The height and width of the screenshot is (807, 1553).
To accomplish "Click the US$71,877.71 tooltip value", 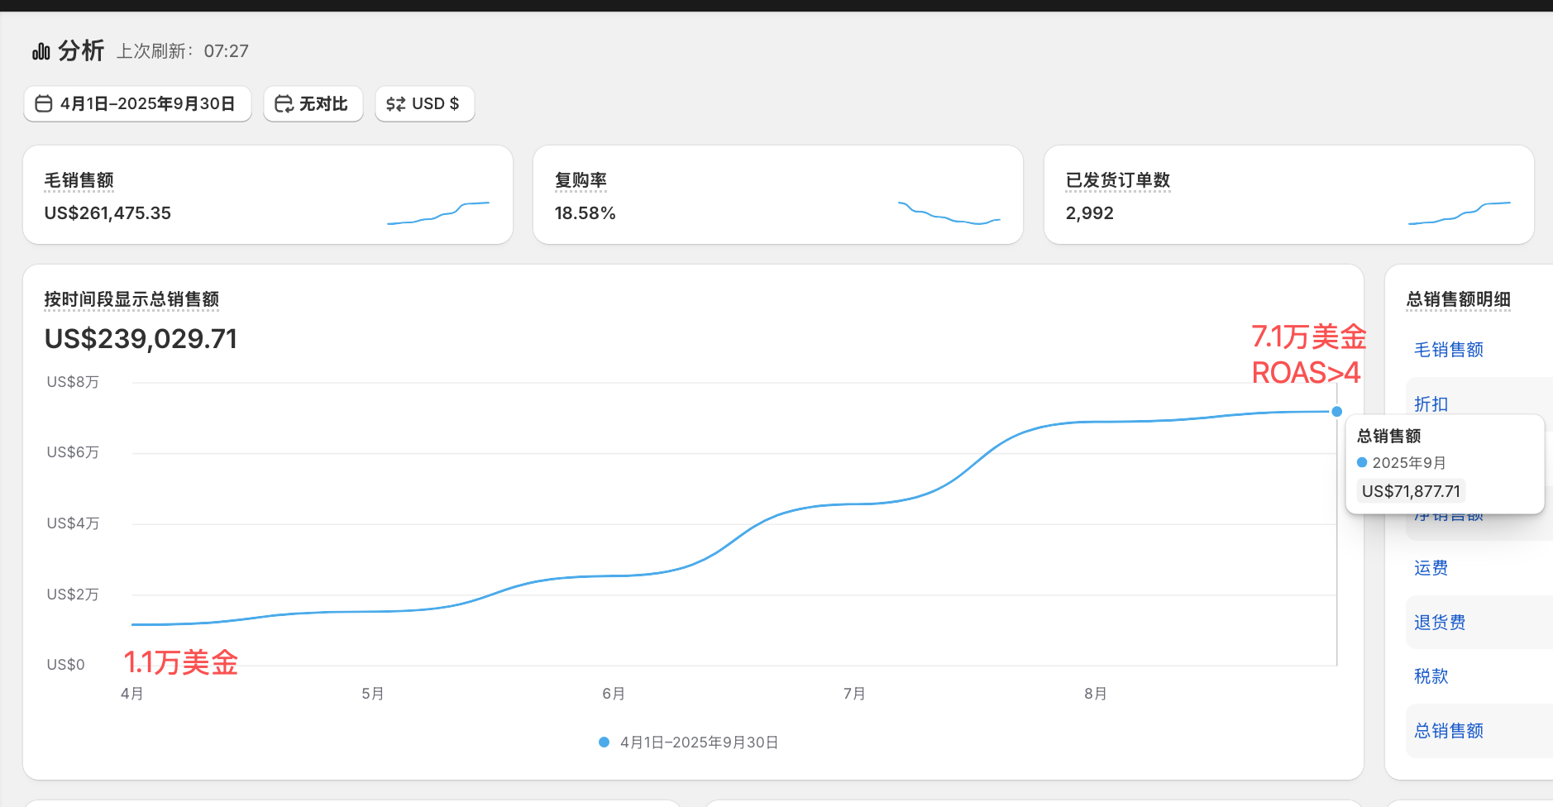I will [1410, 490].
